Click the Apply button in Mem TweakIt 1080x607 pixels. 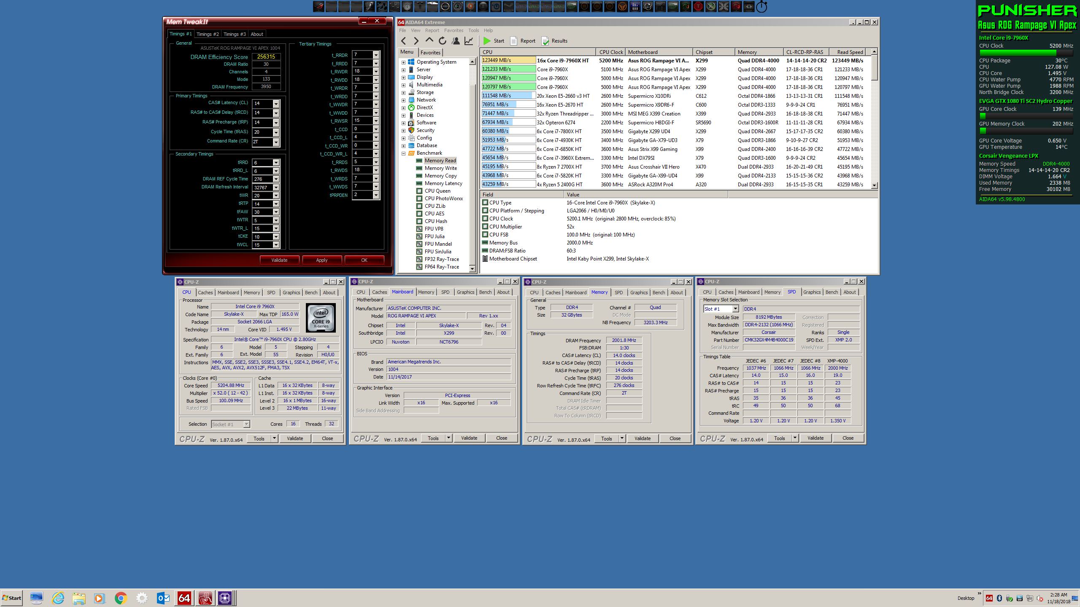(x=321, y=260)
